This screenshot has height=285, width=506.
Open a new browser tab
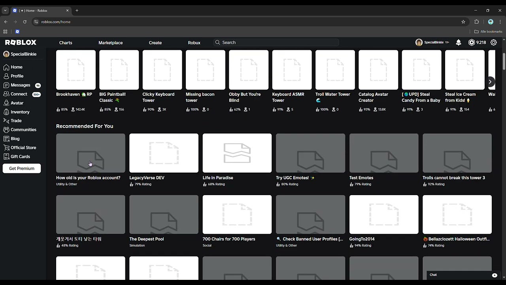tap(77, 11)
